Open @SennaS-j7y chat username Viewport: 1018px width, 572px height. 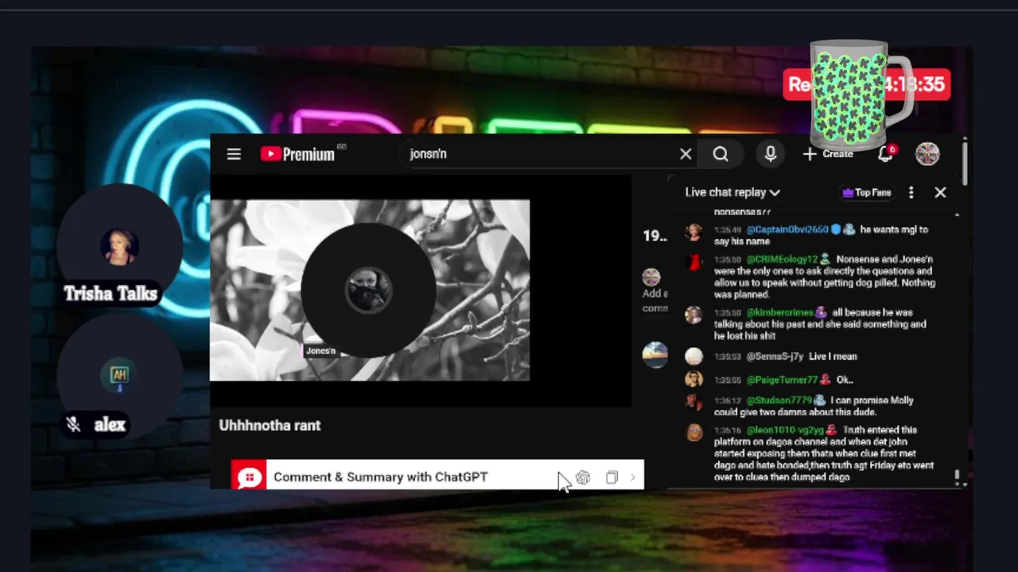click(x=775, y=357)
